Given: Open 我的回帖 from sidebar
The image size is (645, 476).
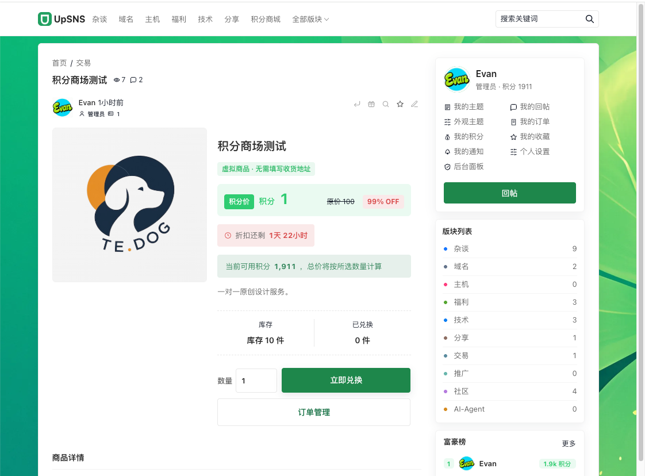Looking at the screenshot, I should [x=530, y=106].
